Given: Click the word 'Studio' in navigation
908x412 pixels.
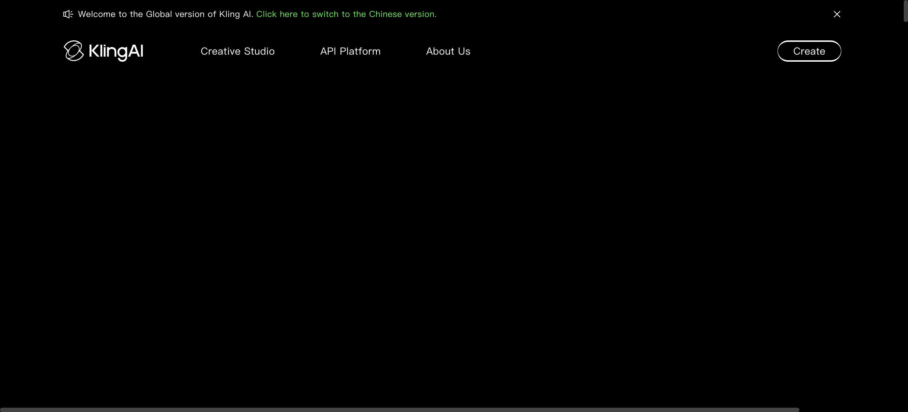Looking at the screenshot, I should 259,51.
